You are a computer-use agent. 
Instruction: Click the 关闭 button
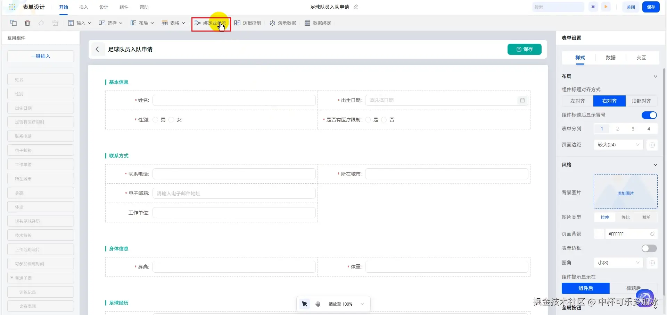point(631,7)
